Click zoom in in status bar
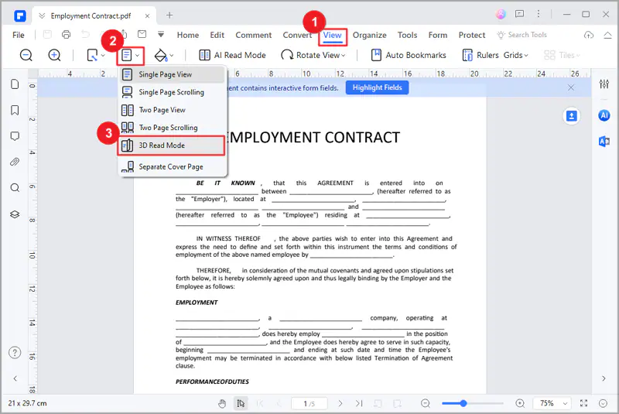This screenshot has width=619, height=414. click(520, 403)
